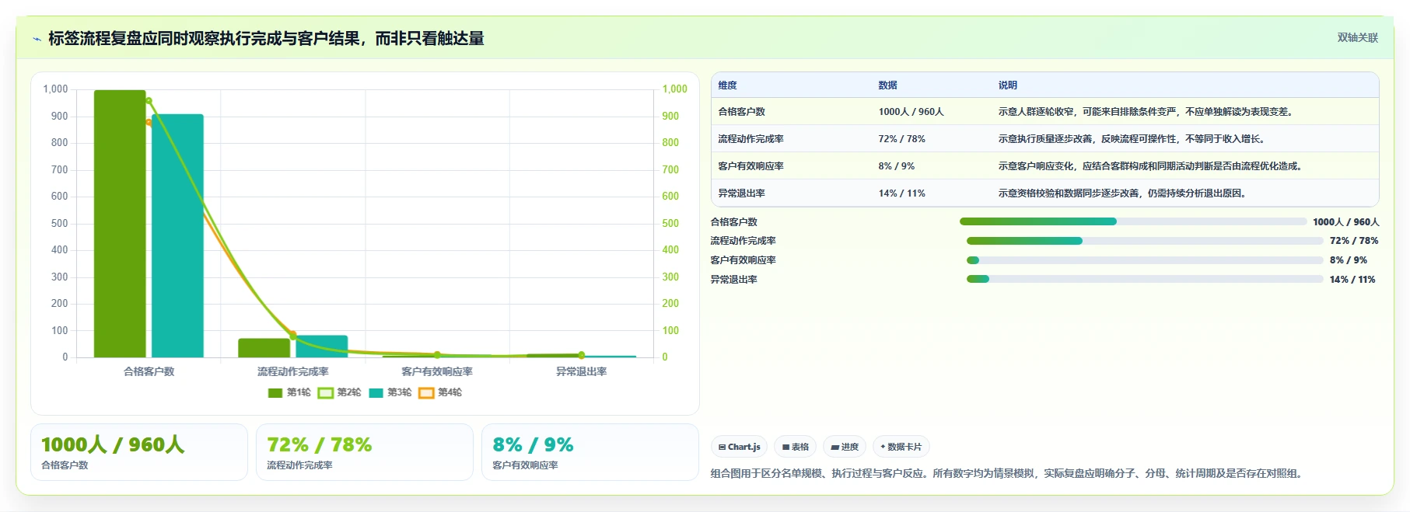The width and height of the screenshot is (1410, 512).
Task: Open the 1000人 / 960人 stat card
Action: pos(139,452)
